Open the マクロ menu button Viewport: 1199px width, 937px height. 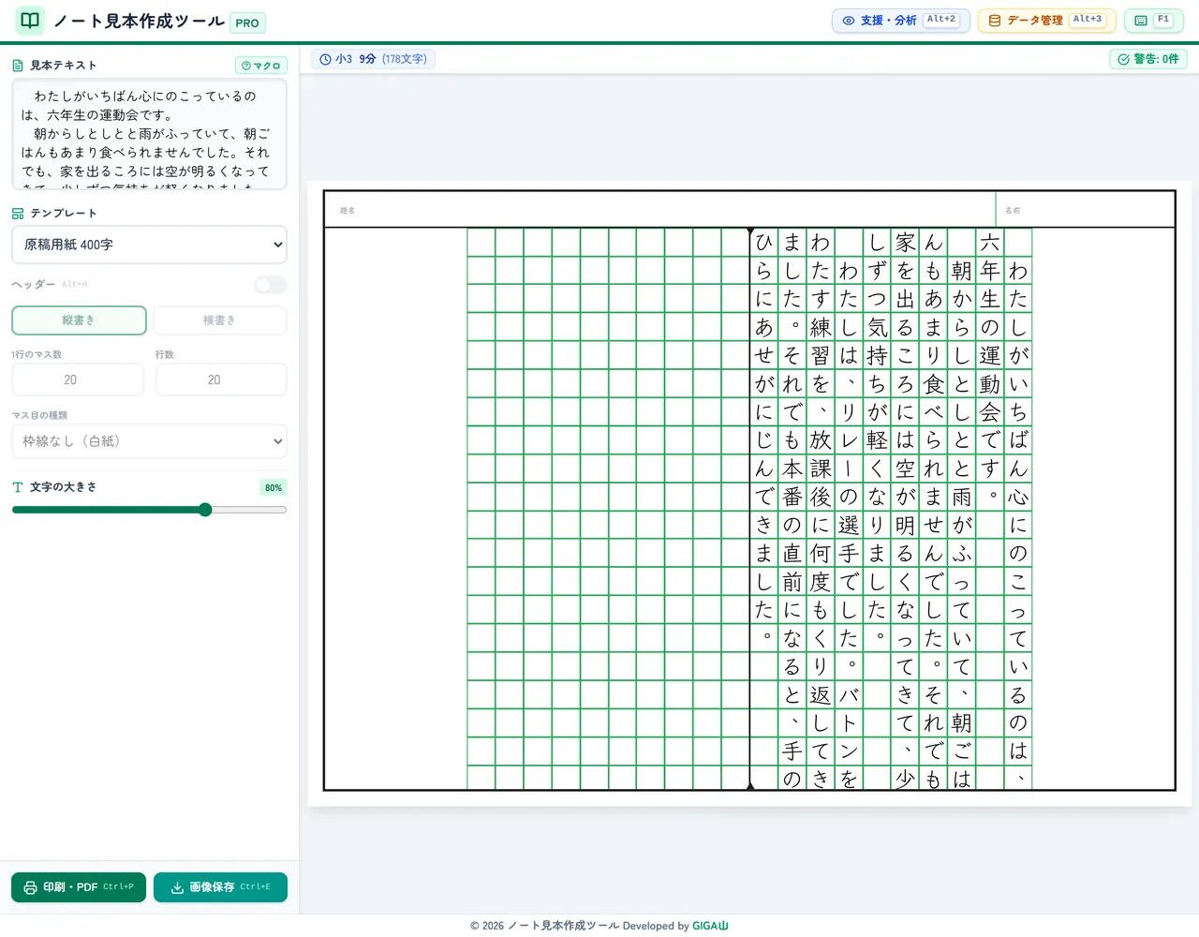(260, 66)
